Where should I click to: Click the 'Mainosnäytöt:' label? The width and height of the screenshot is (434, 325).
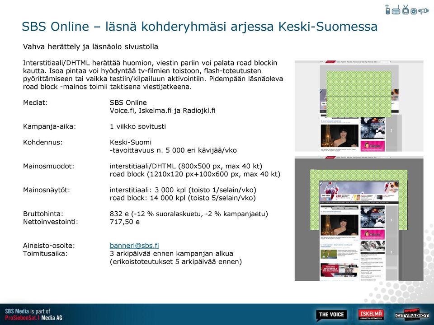tap(47, 190)
